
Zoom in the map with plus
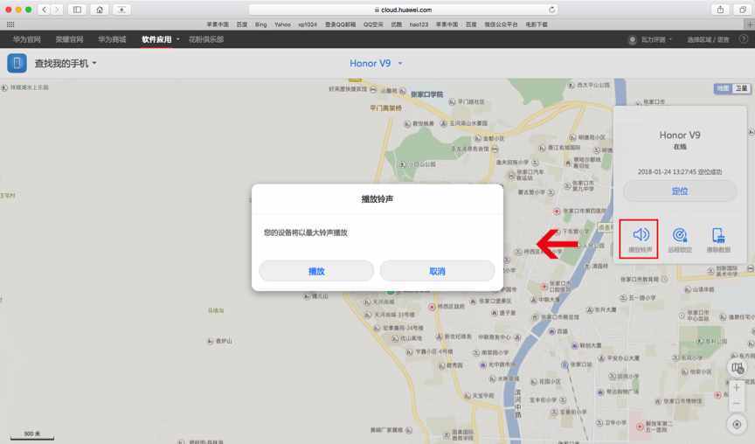tap(737, 388)
